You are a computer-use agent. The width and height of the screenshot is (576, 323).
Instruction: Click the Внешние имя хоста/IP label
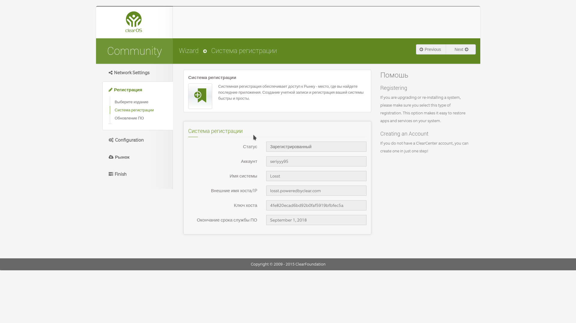234,191
